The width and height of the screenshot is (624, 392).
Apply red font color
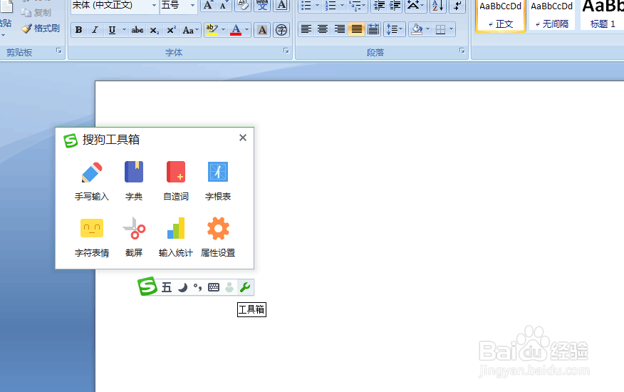236,30
